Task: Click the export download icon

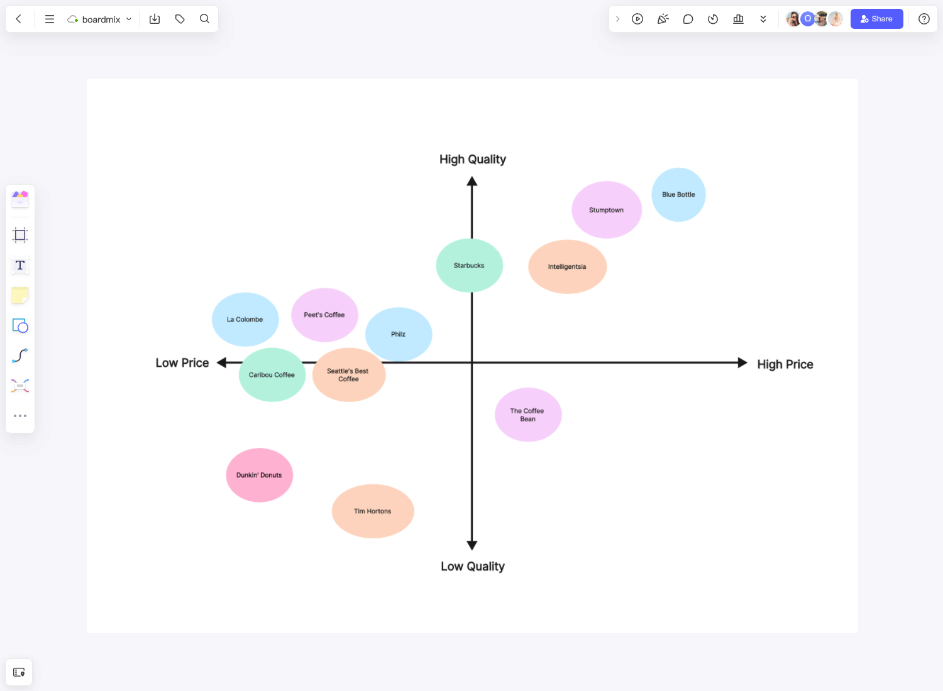Action: (x=155, y=19)
